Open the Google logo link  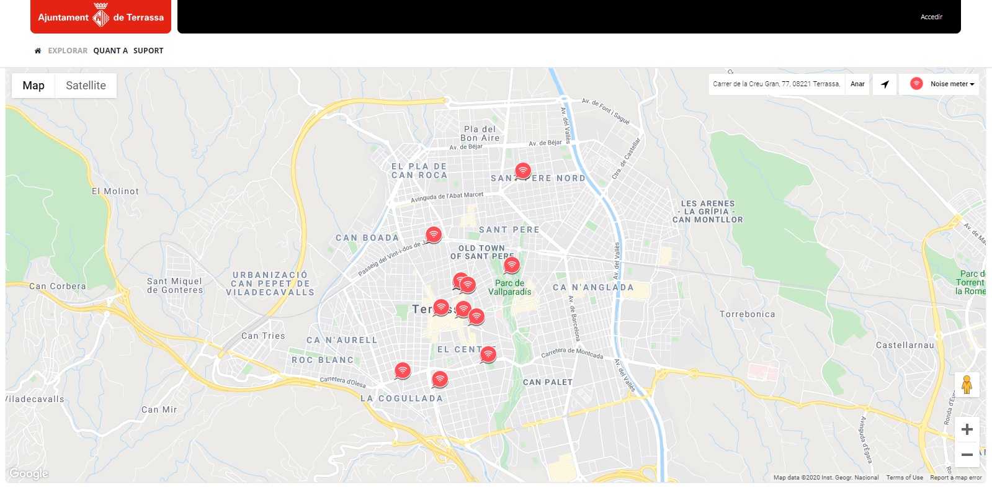tap(29, 474)
